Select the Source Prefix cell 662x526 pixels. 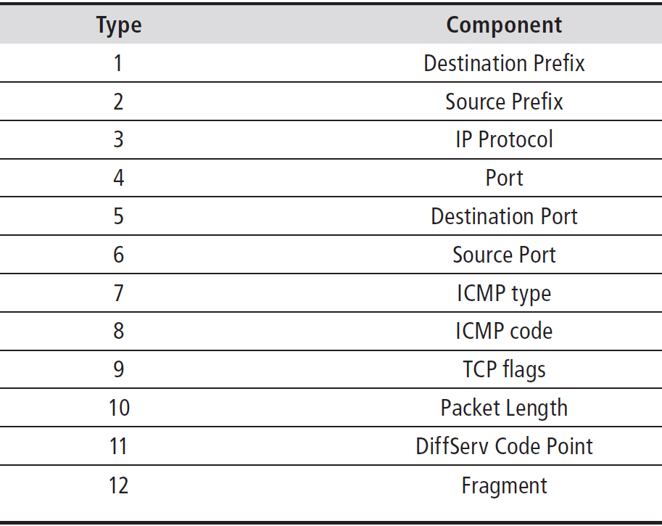504,102
